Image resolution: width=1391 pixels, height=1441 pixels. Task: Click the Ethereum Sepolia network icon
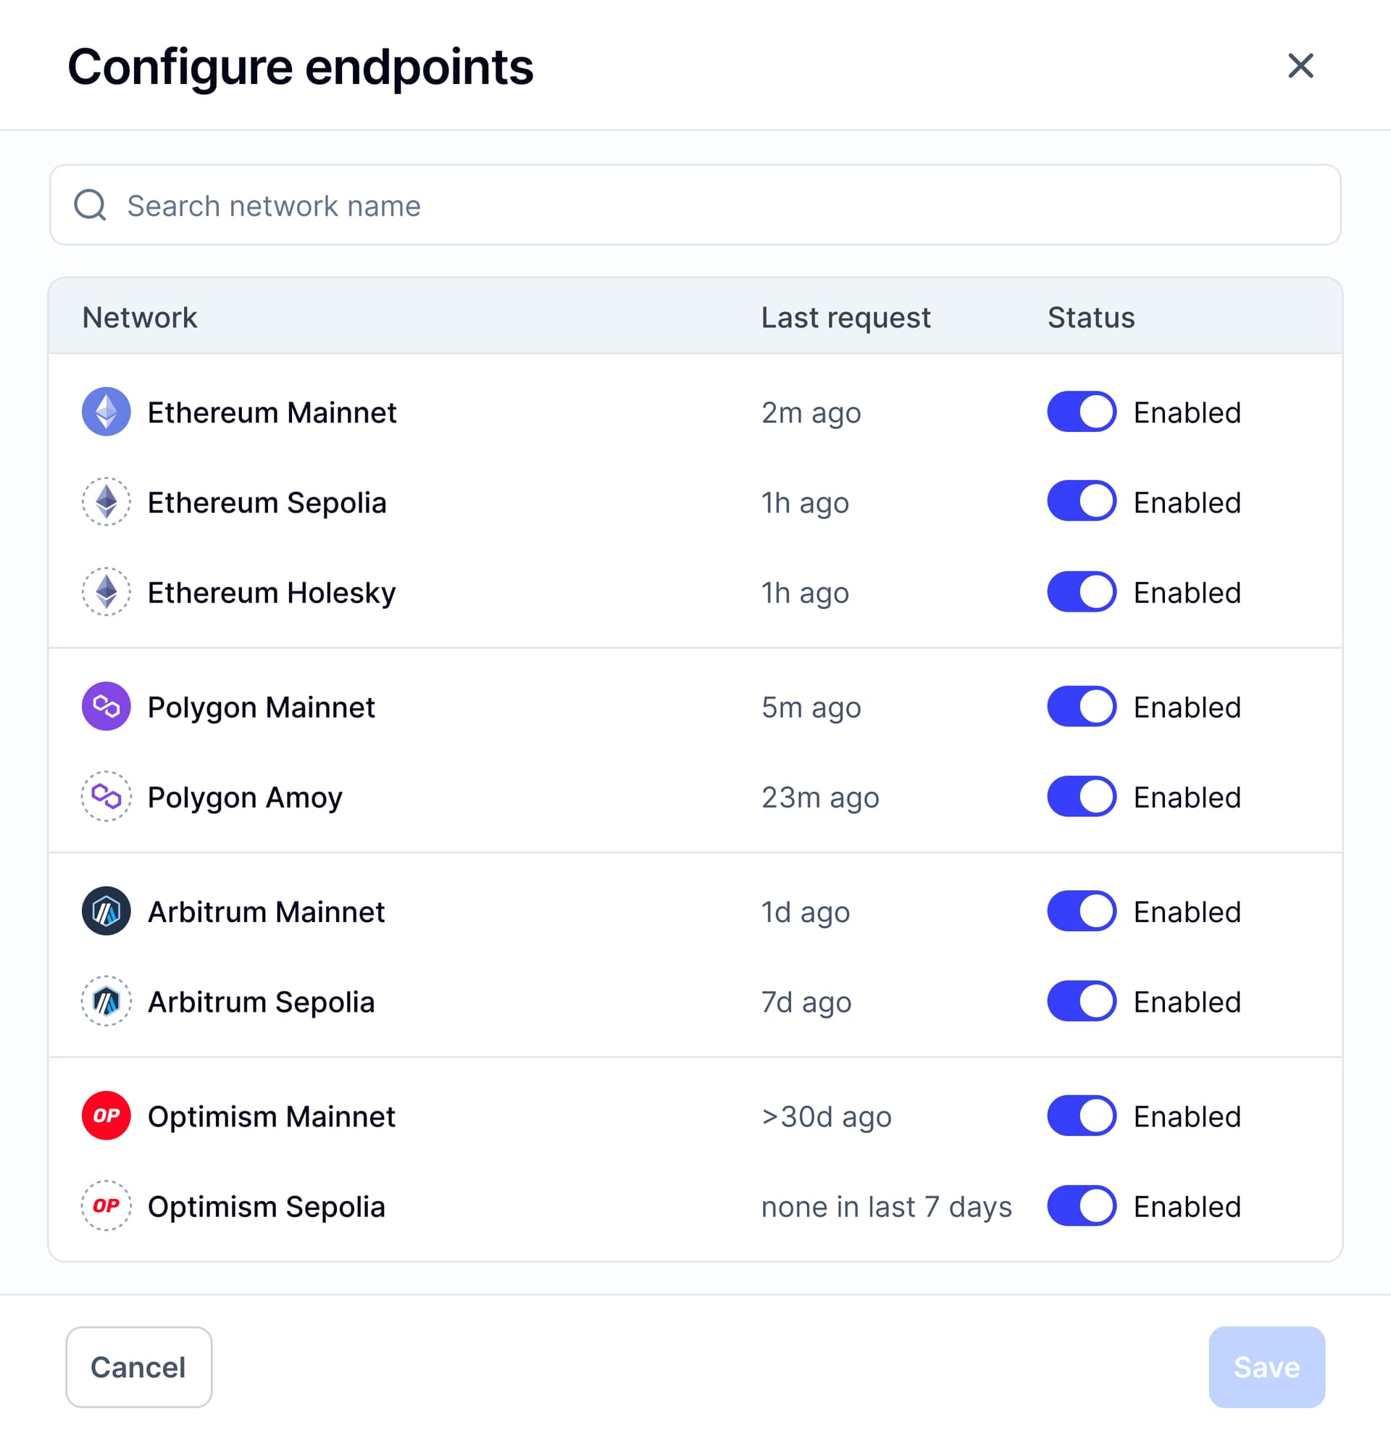coord(105,502)
